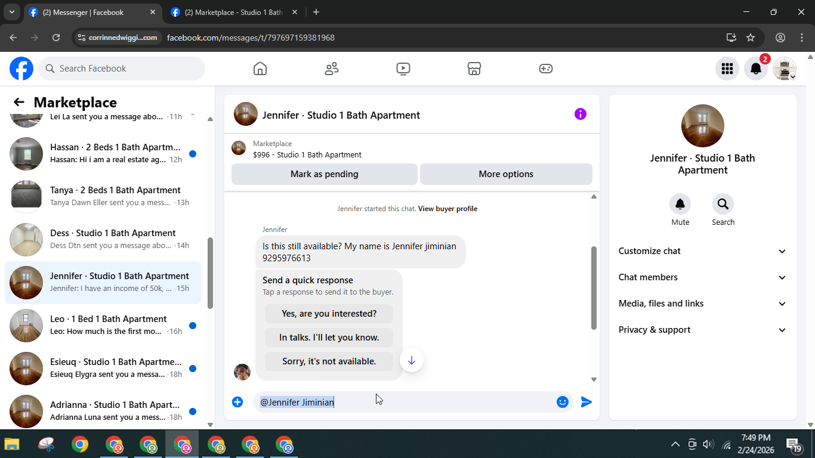Expand Media, files and links section

click(703, 304)
